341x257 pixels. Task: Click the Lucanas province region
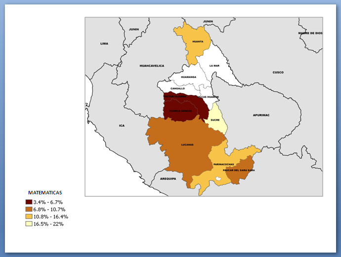point(187,145)
